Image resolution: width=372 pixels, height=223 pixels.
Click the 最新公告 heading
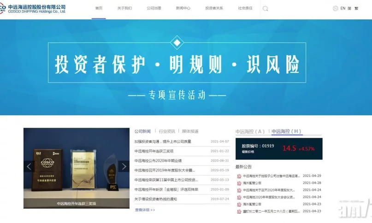coord(243,167)
